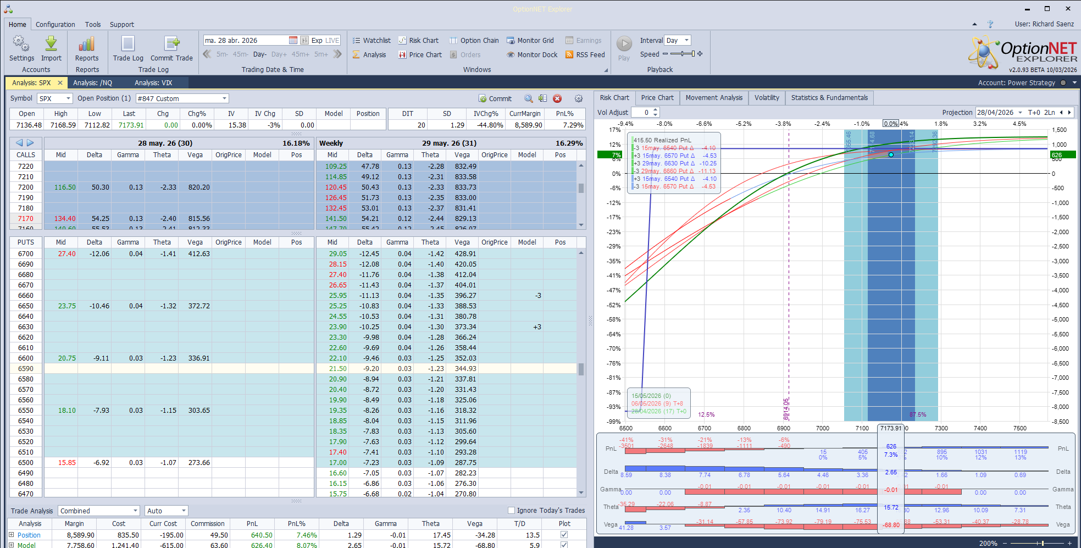Click the table layout icon beside the magnifier

click(543, 98)
